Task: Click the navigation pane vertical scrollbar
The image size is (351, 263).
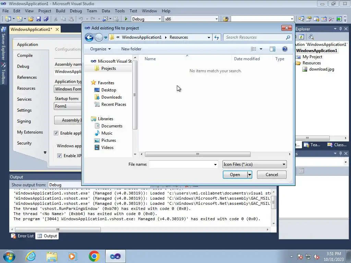Action: 135,95
